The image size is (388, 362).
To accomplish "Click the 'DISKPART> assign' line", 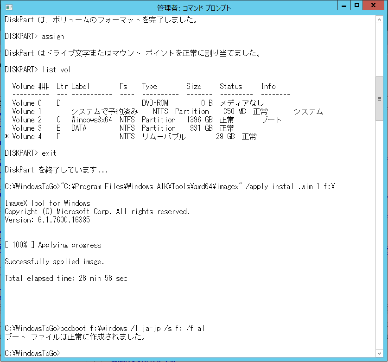I will click(x=34, y=36).
